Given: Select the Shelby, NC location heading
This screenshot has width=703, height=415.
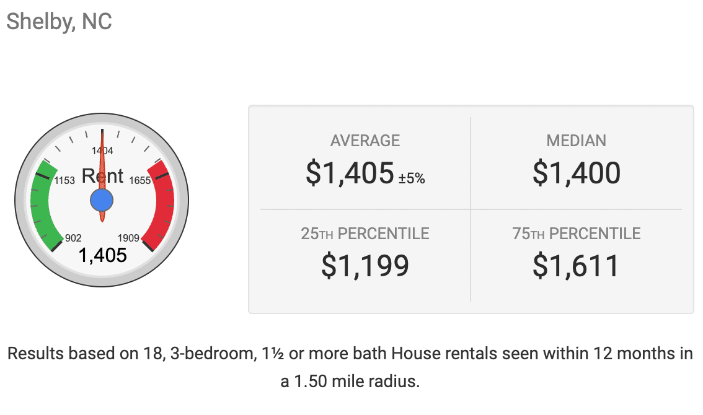Looking at the screenshot, I should coord(59,22).
